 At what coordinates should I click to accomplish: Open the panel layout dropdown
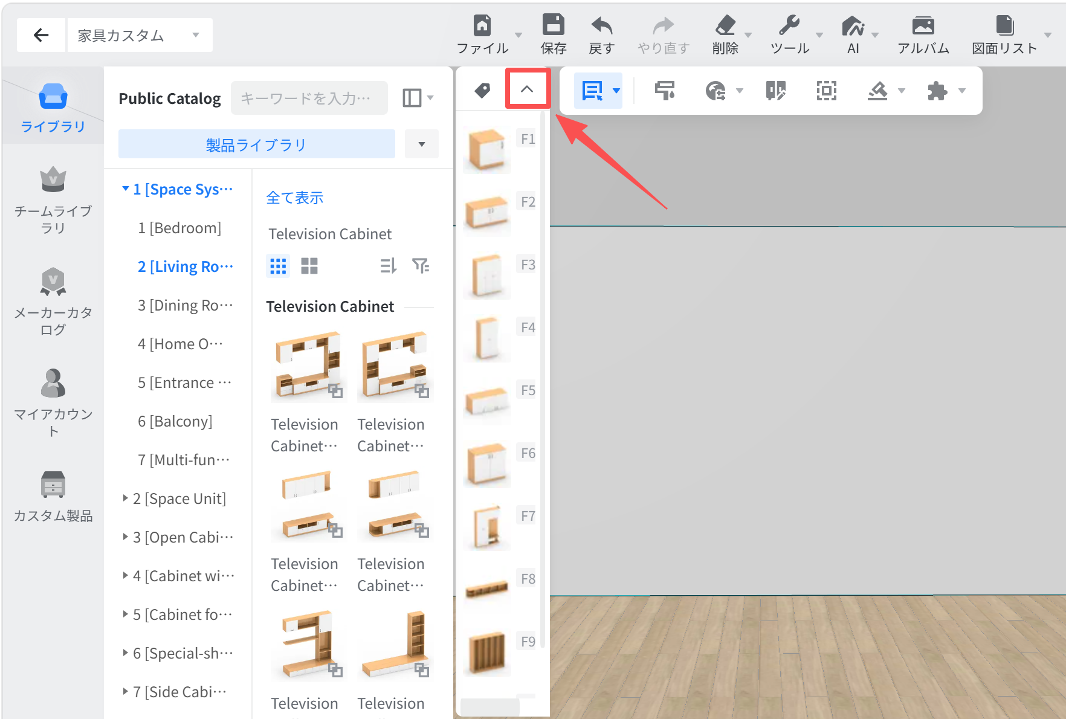click(x=418, y=97)
